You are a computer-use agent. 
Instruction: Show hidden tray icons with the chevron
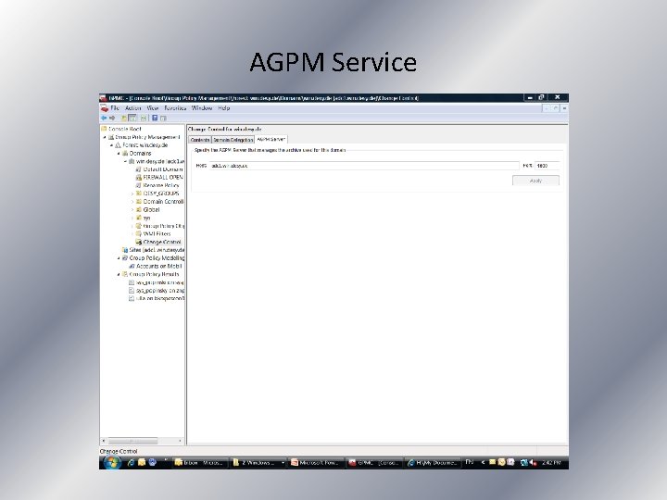pos(483,462)
